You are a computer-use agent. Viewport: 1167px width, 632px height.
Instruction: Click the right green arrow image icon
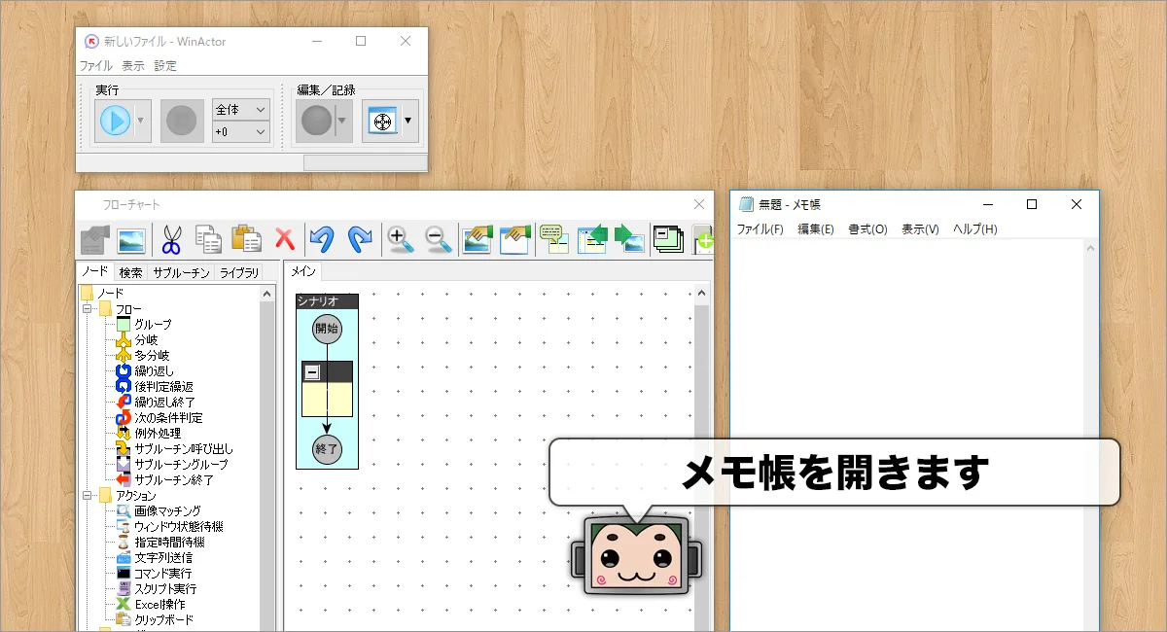(629, 239)
